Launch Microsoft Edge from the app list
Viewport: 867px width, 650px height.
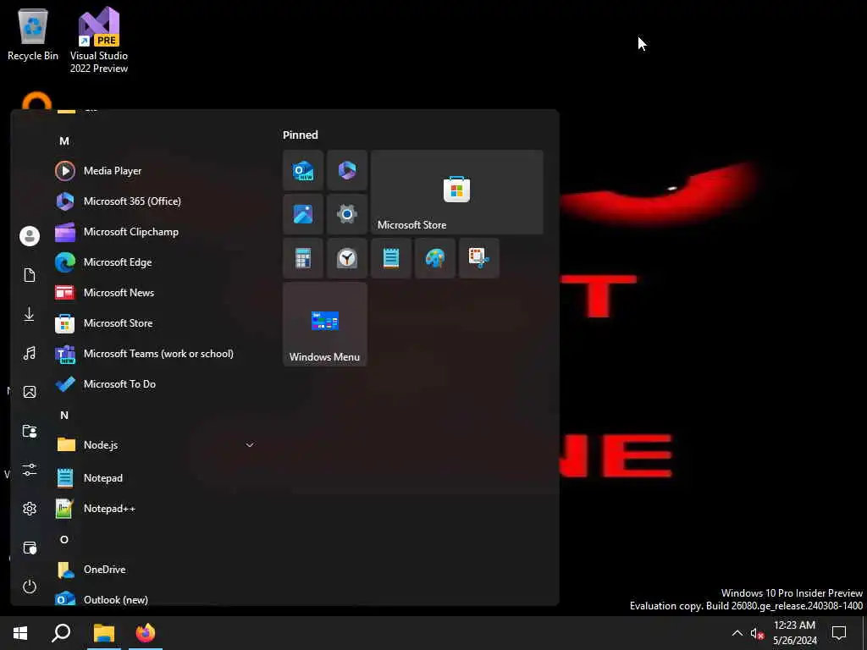tap(155, 262)
